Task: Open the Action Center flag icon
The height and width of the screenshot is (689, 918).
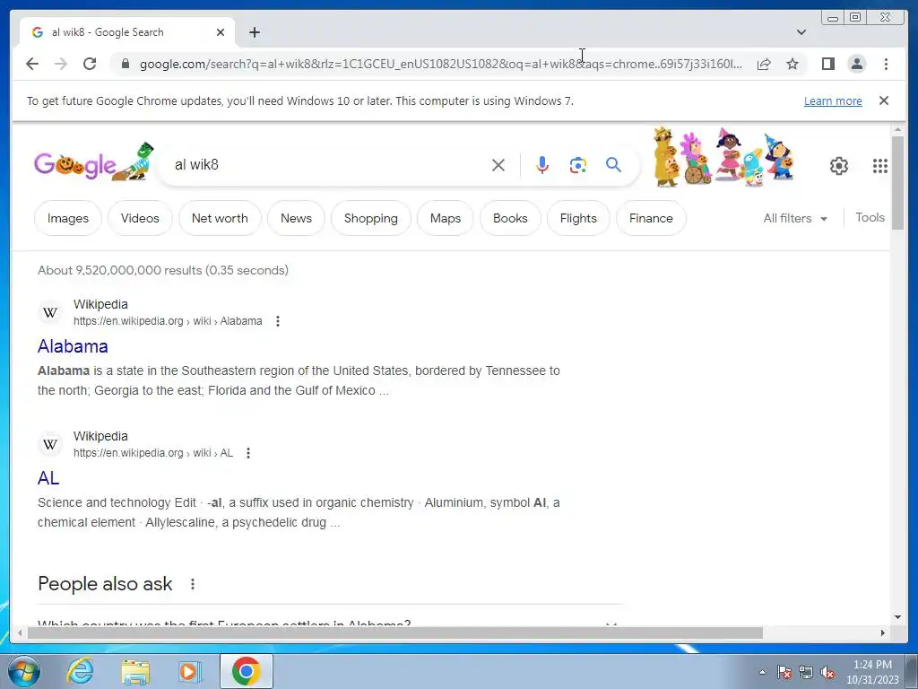Action: 784,673
